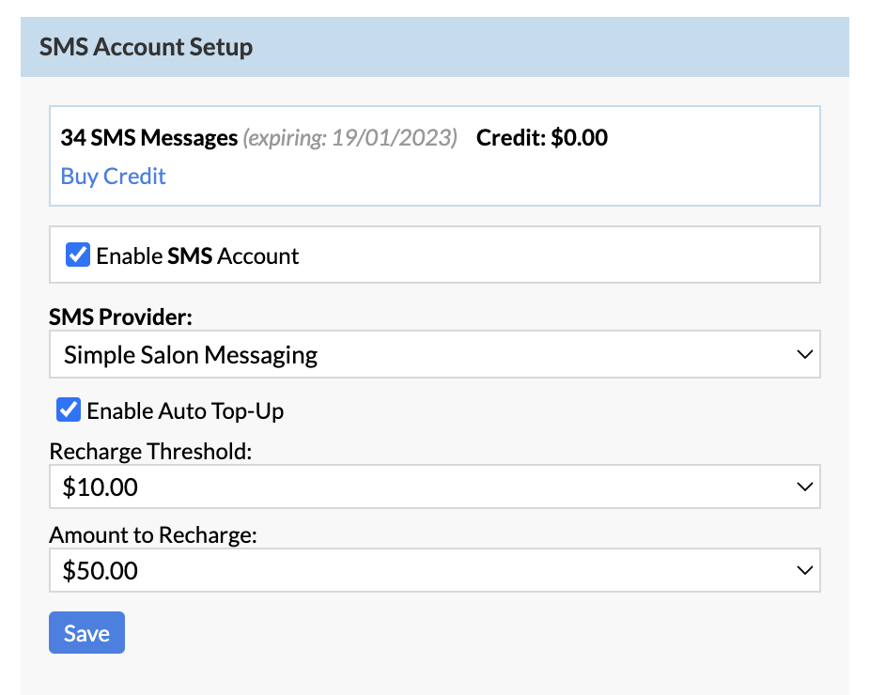Click the chevron beside $10.00 threshold
The width and height of the screenshot is (885, 695).
(x=804, y=486)
